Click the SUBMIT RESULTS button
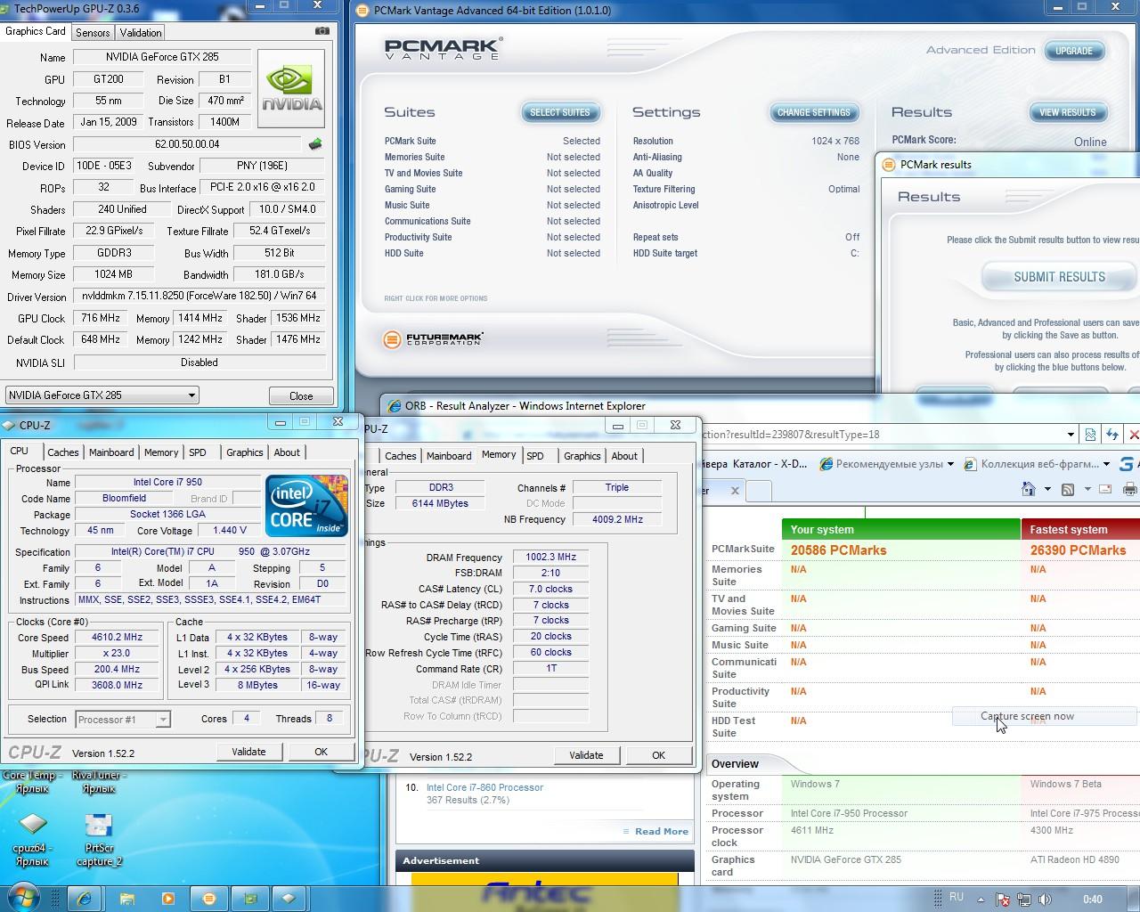 tap(1060, 277)
